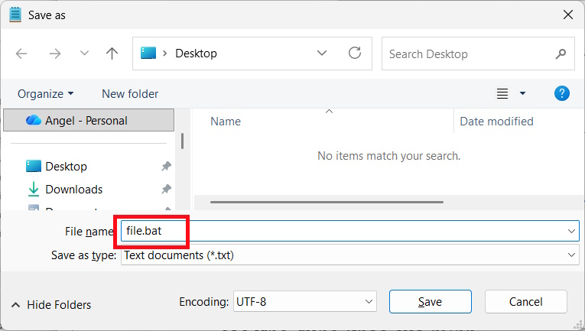This screenshot has width=585, height=331.
Task: Click the File name text field
Action: 344,230
